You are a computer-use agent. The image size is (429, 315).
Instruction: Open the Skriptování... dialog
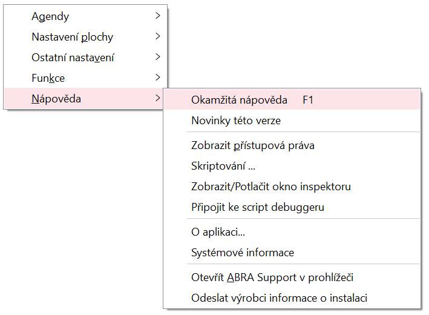coord(223,166)
